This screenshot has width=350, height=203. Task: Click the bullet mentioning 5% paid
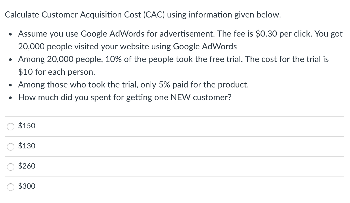click(x=133, y=85)
